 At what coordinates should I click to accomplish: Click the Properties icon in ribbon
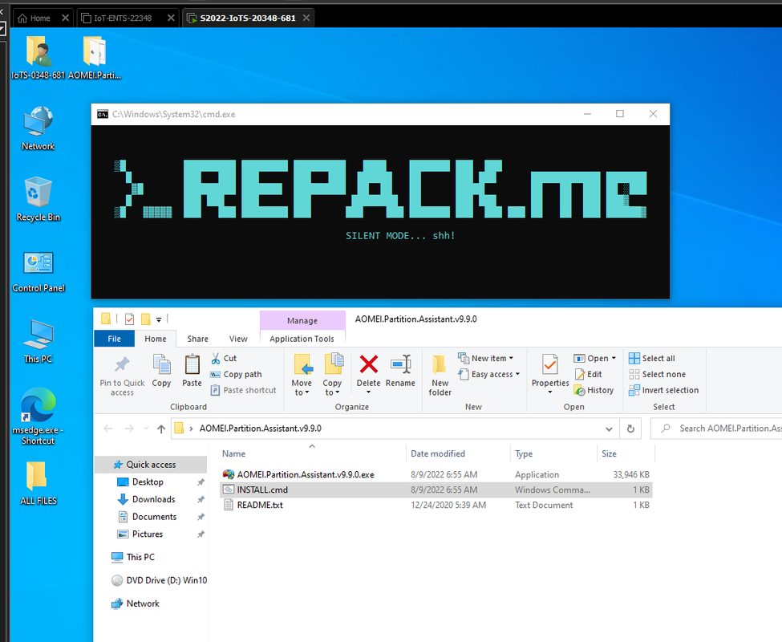pos(550,364)
